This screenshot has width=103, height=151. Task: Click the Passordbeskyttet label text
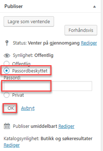tap(30, 71)
